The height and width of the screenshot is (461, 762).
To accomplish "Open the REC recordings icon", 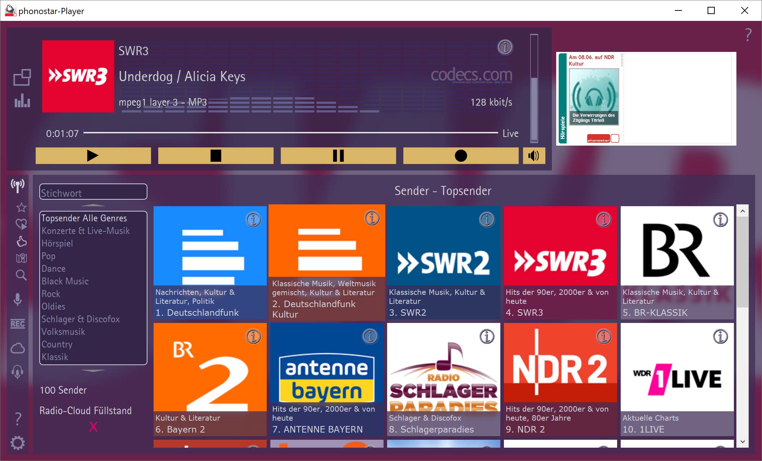I will (x=18, y=324).
